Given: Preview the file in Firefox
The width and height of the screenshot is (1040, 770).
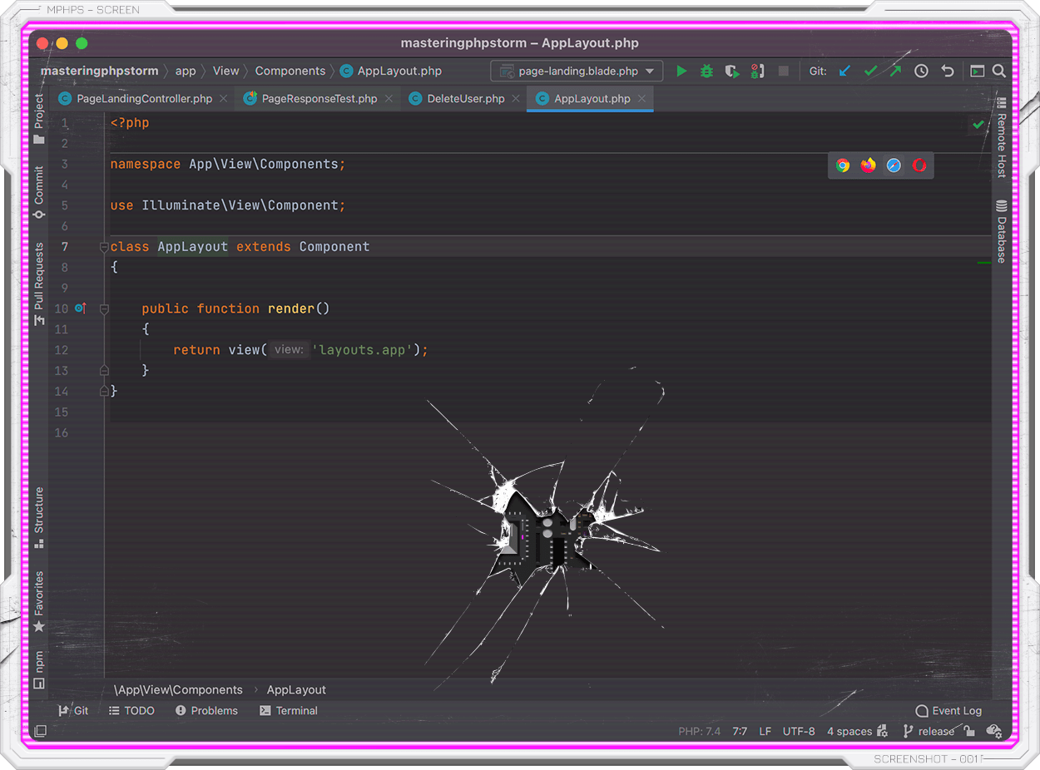Looking at the screenshot, I should (x=868, y=165).
